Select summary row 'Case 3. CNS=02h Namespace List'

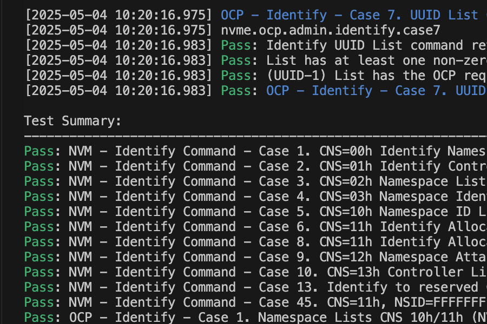click(255, 181)
